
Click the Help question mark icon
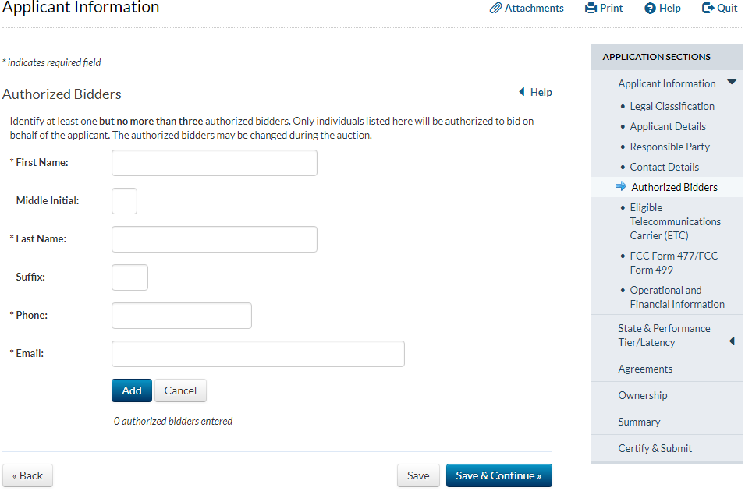click(650, 9)
